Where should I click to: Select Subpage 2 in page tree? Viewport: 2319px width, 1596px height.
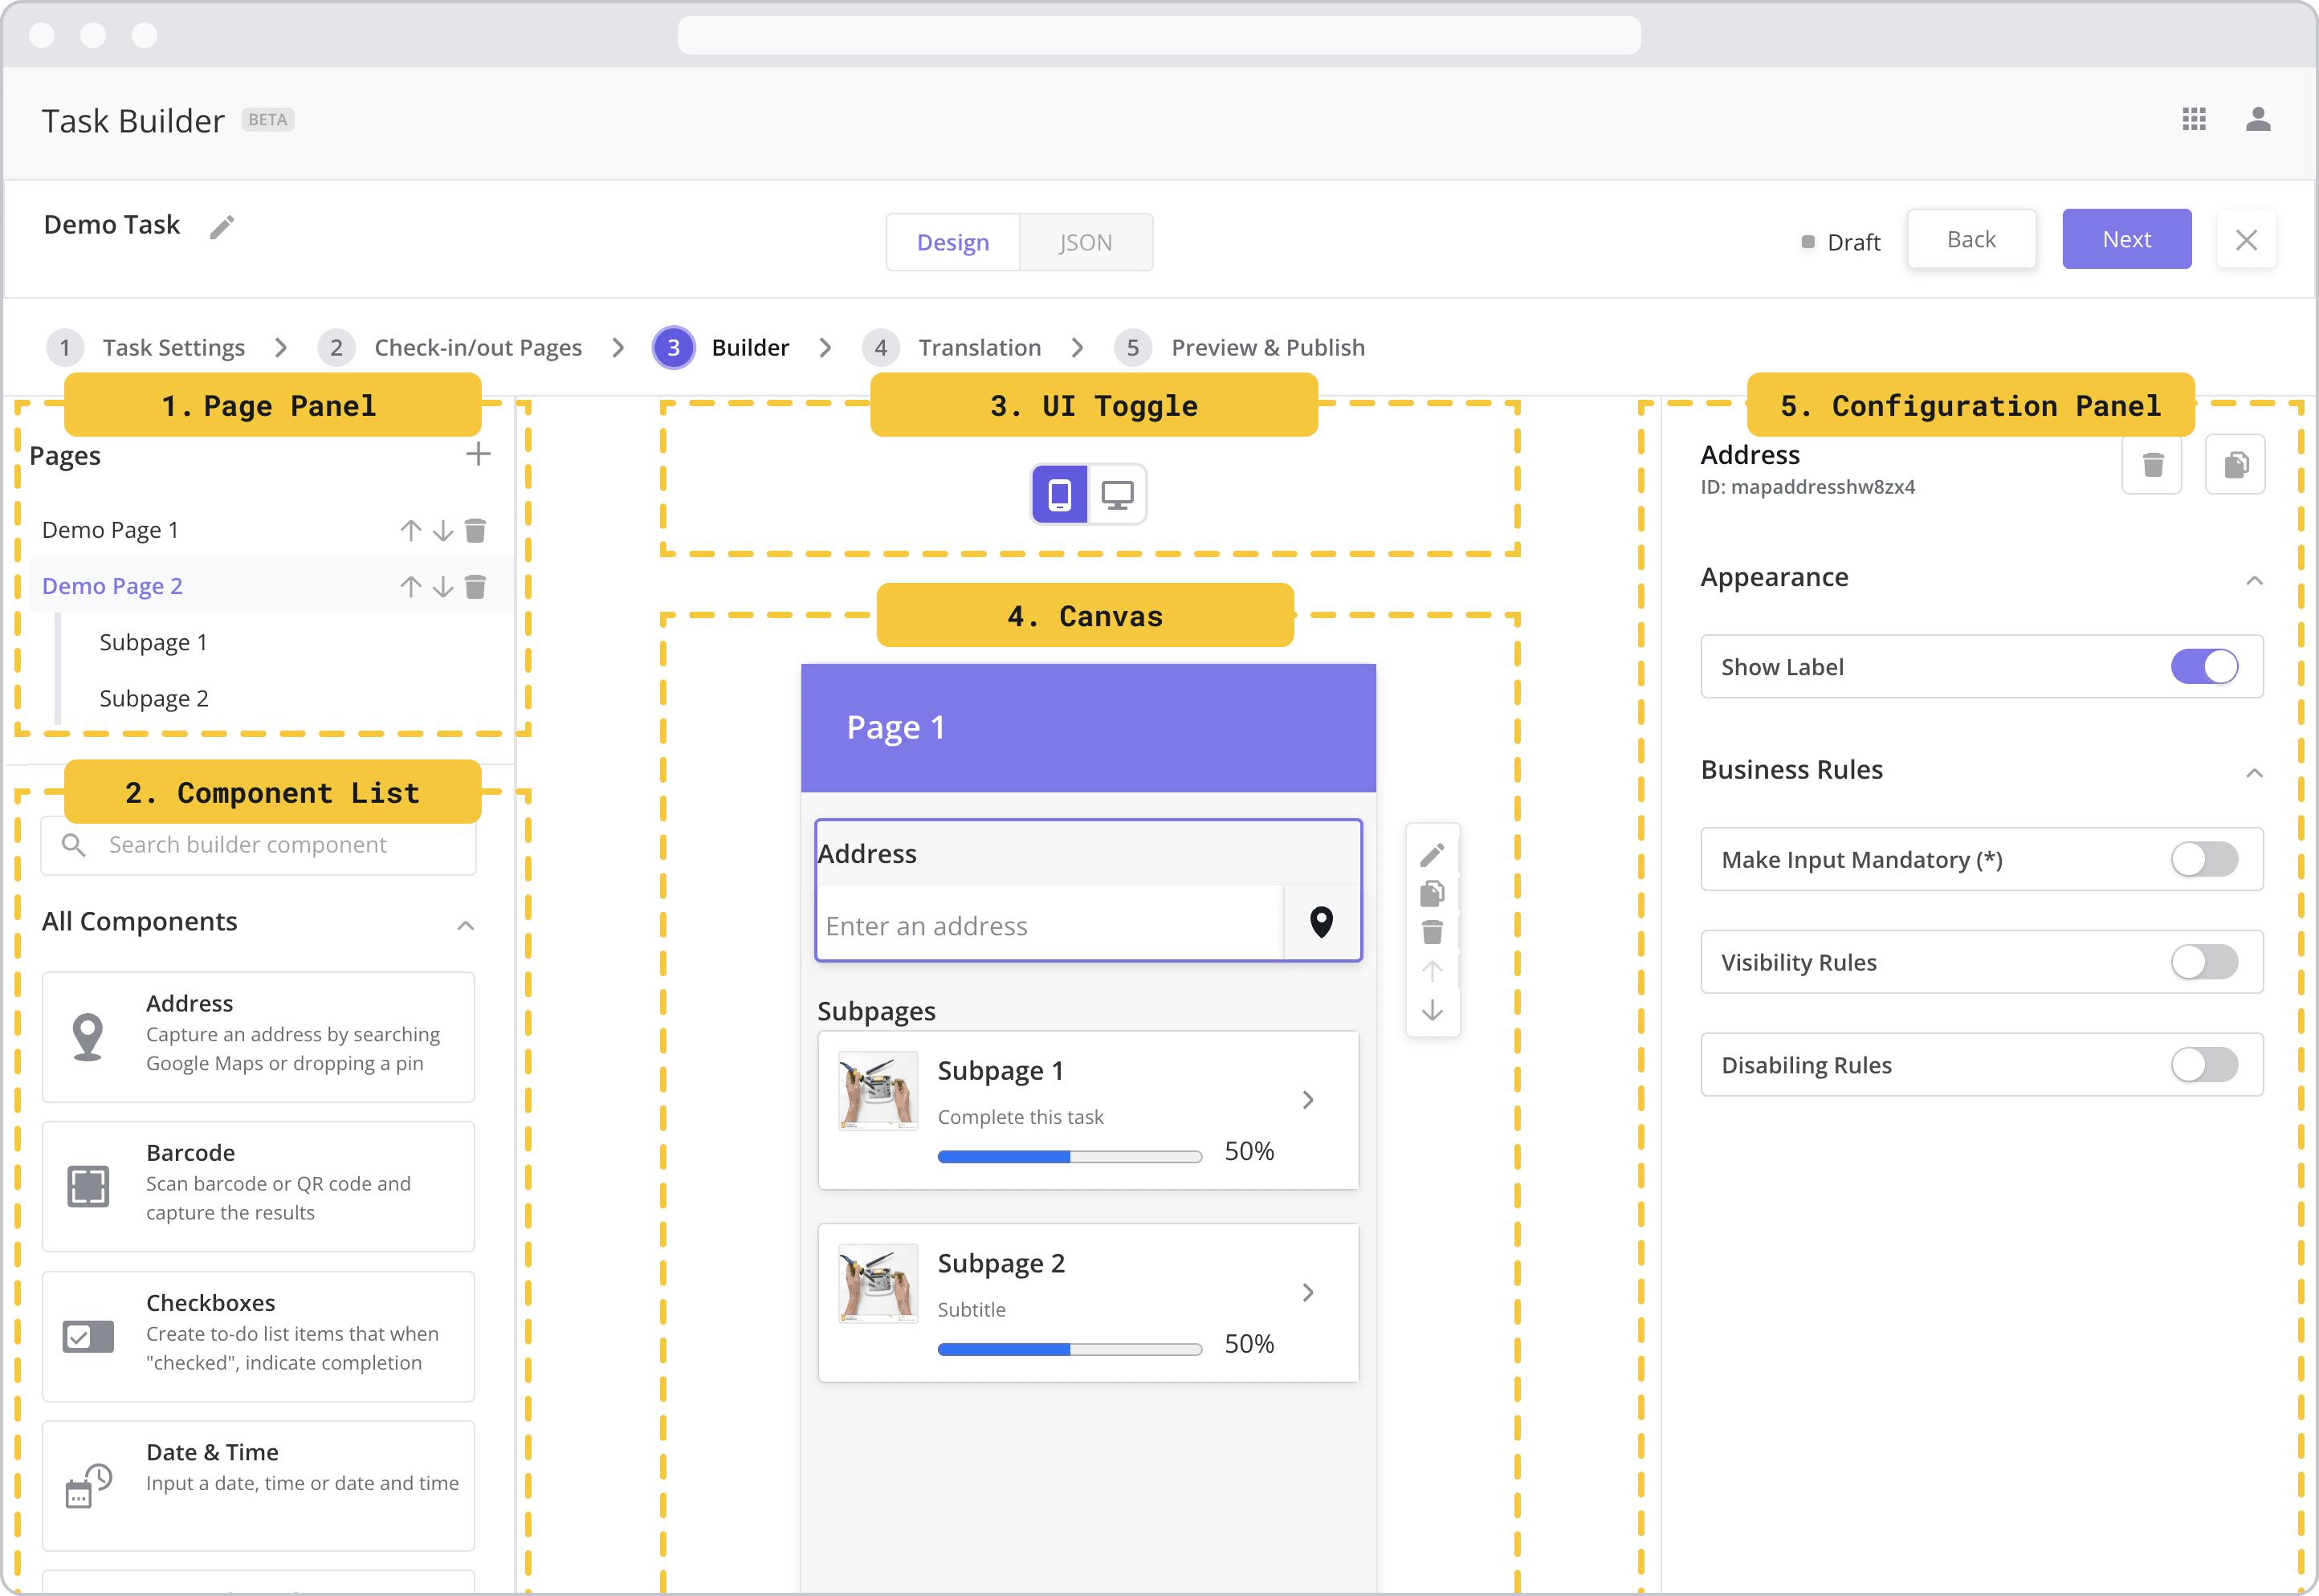(x=154, y=699)
